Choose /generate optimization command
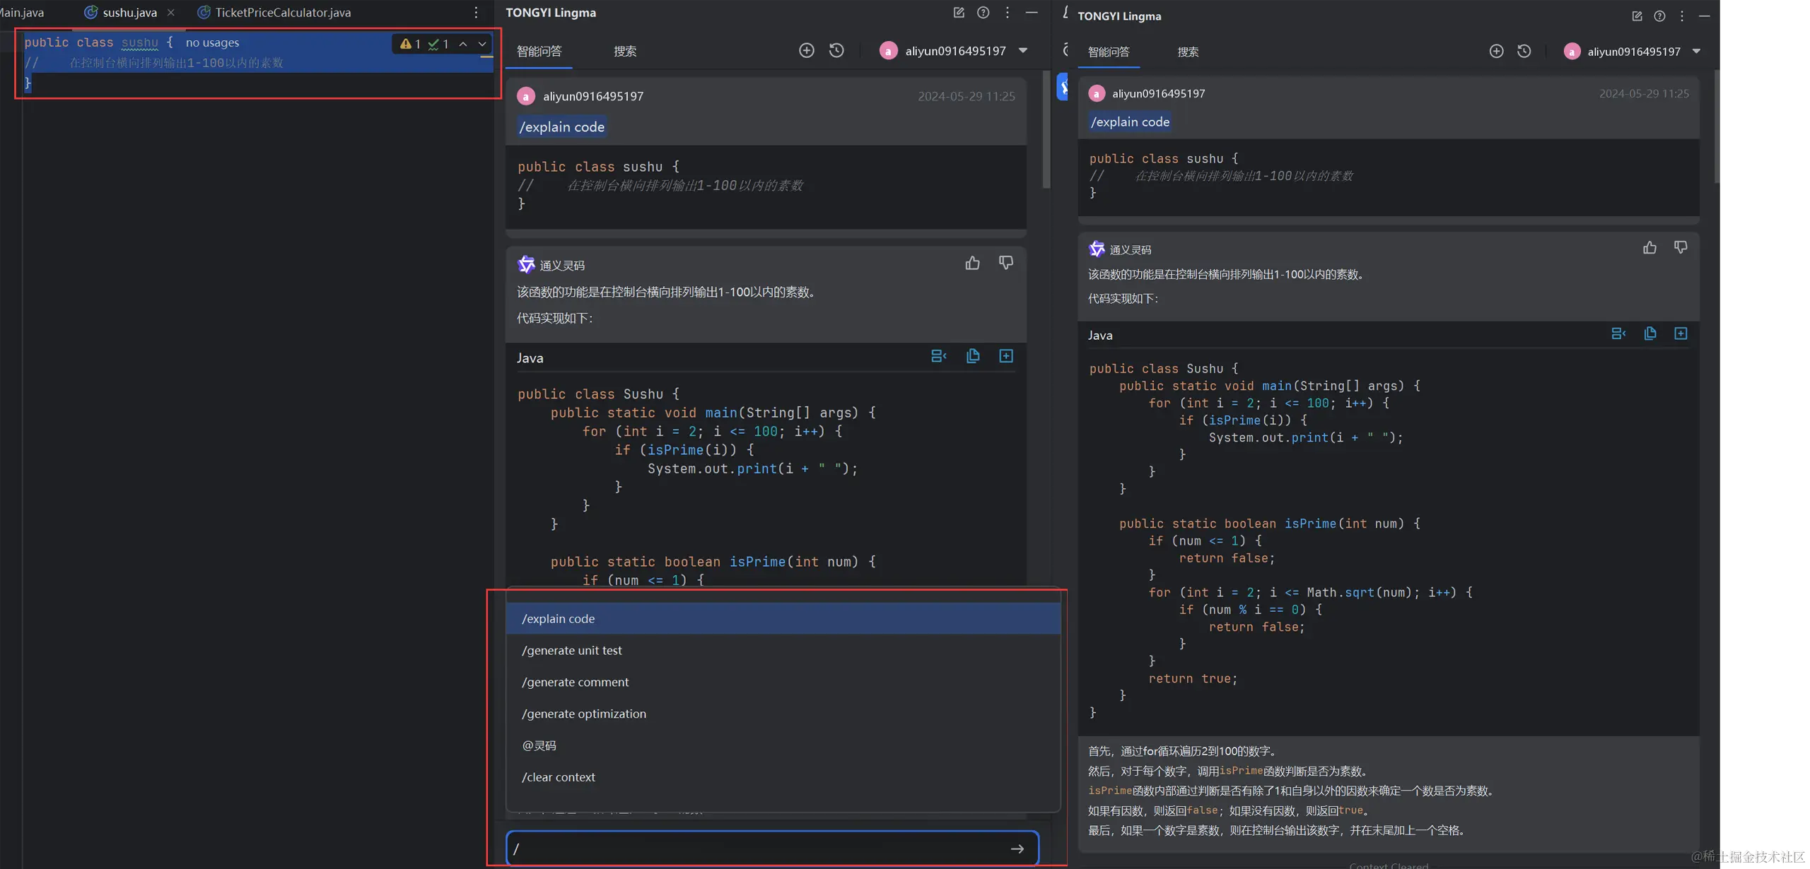1810x869 pixels. 783,714
